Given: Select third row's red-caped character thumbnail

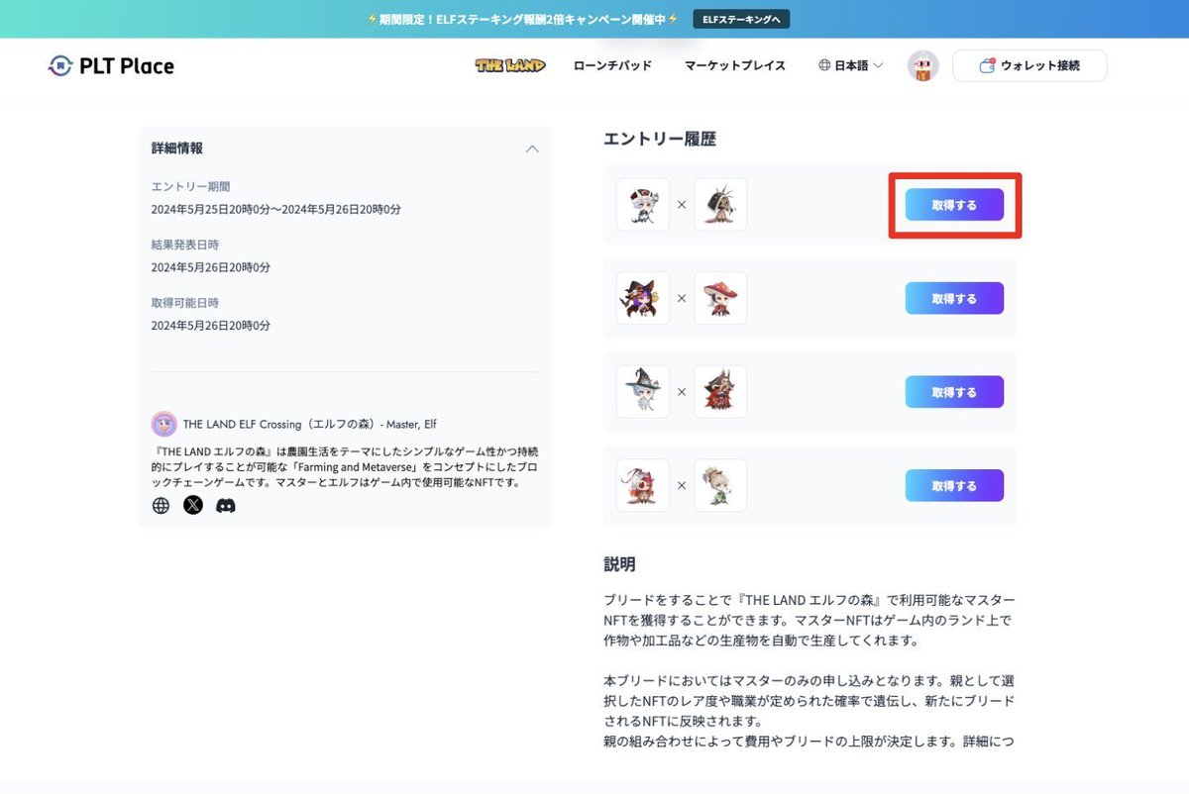Looking at the screenshot, I should click(720, 392).
